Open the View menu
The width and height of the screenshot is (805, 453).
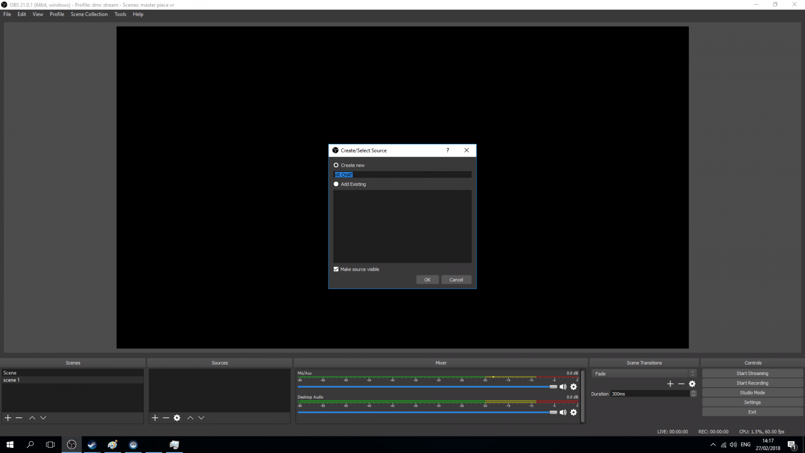38,14
